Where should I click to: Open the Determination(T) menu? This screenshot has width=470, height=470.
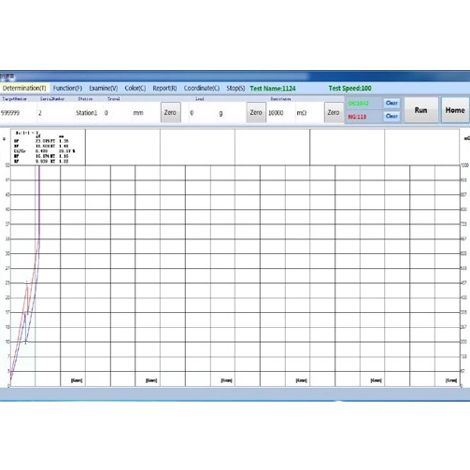point(24,88)
